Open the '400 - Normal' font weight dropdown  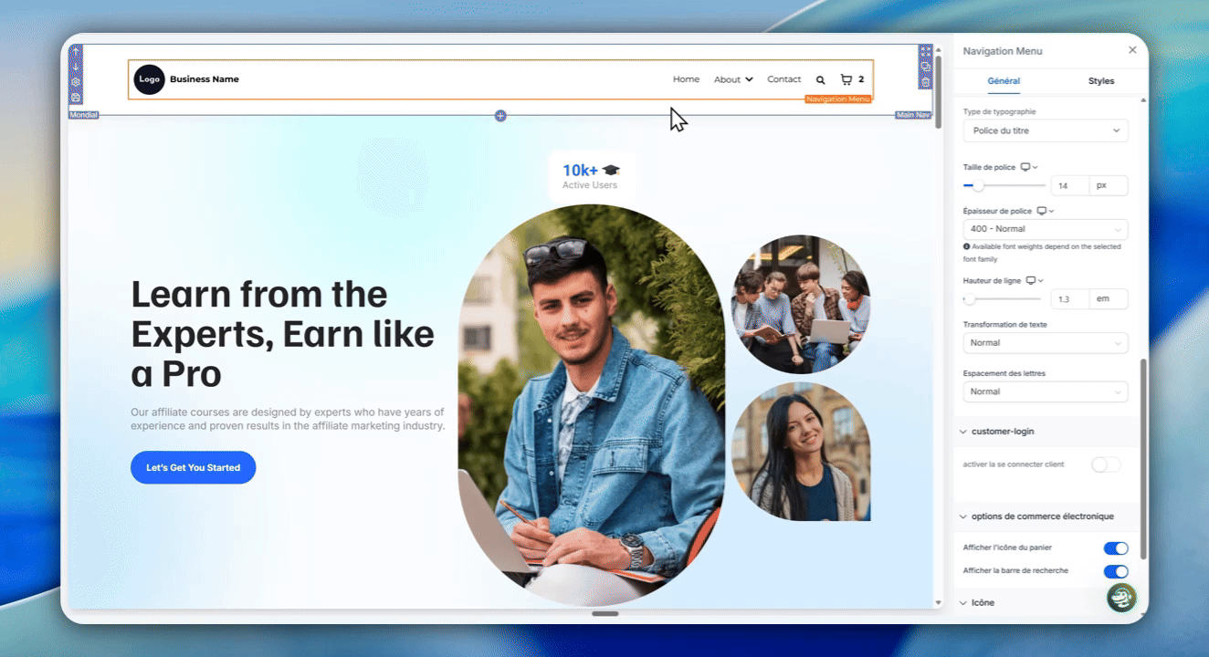(x=1045, y=229)
